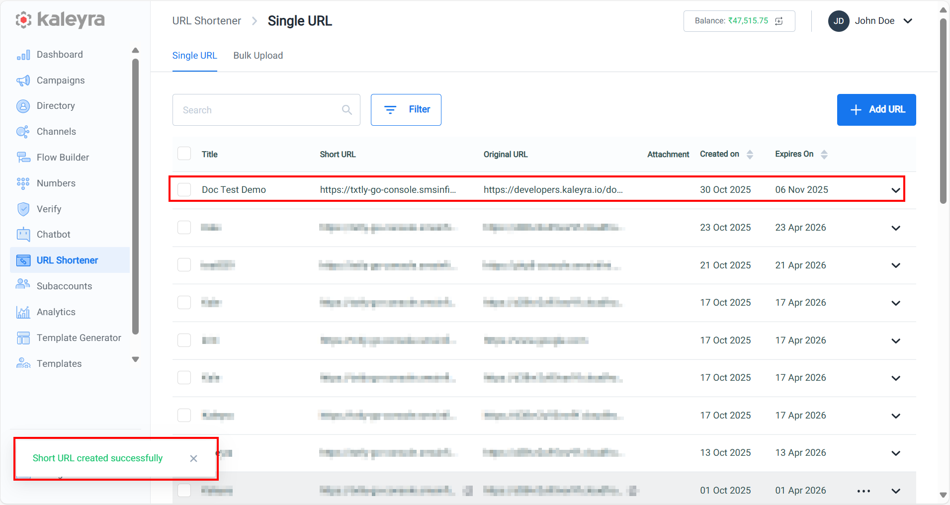The width and height of the screenshot is (950, 505).
Task: Click Doc Test Demo original URL
Action: pos(553,190)
